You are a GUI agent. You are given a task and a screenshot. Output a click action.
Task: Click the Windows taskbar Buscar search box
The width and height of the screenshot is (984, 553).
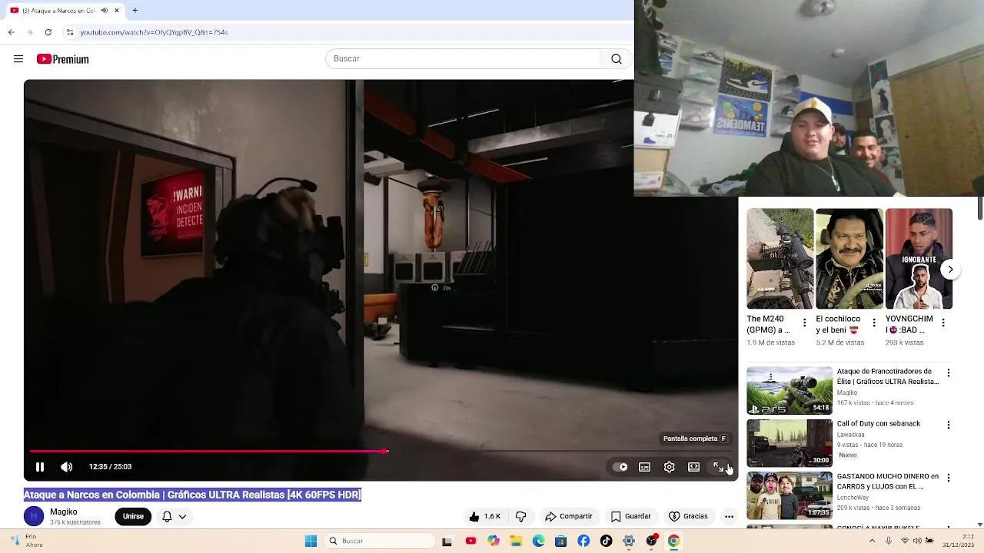[378, 541]
